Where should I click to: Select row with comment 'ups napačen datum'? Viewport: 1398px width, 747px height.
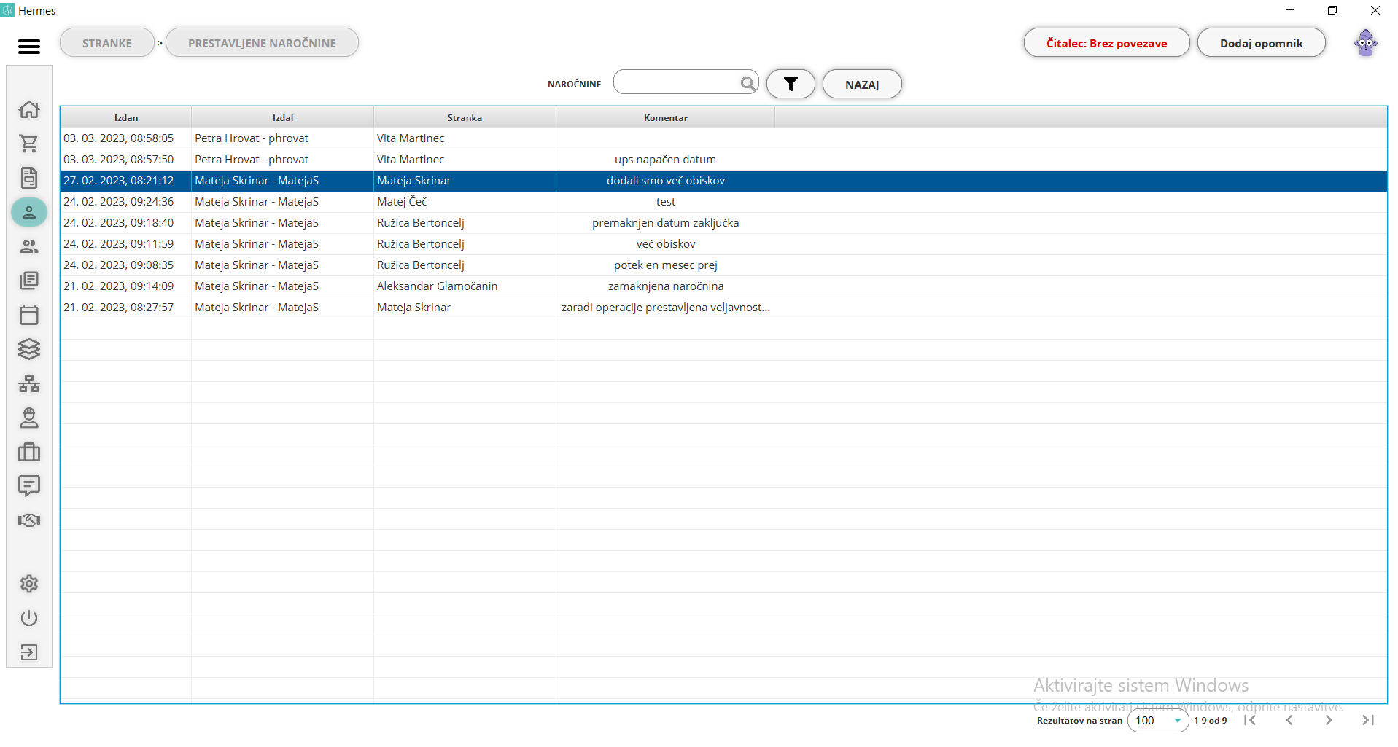pyautogui.click(x=723, y=160)
